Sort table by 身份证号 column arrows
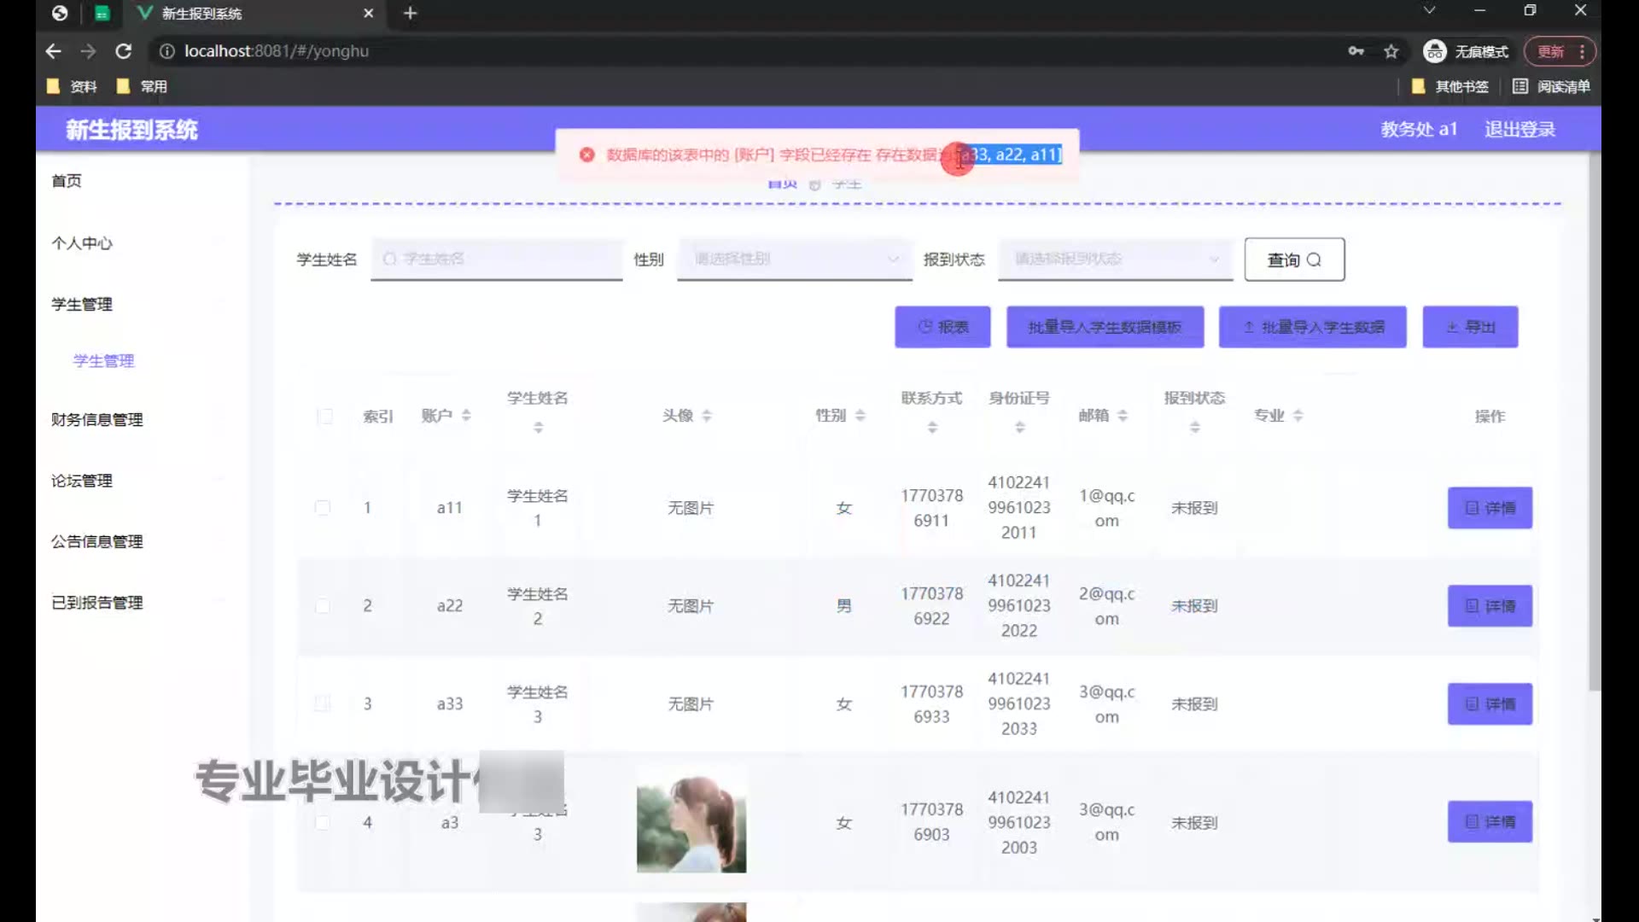 point(1019,427)
